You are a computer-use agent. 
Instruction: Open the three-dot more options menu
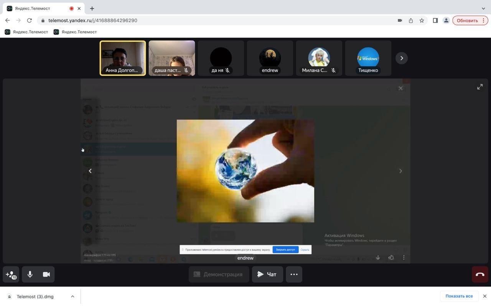(x=294, y=274)
